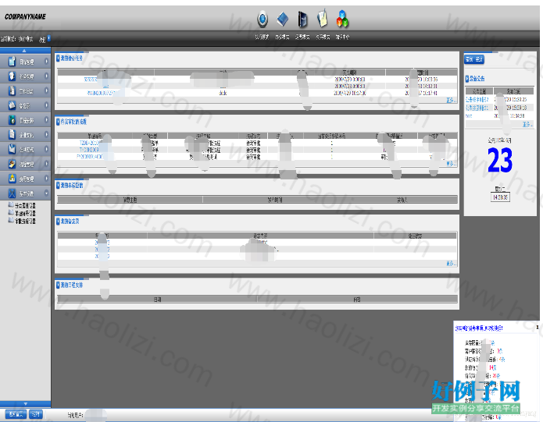Click the round blue button icon in top toolbar

pyautogui.click(x=263, y=19)
